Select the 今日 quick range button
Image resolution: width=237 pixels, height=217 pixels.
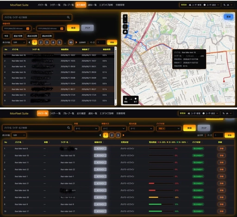pos(6,36)
